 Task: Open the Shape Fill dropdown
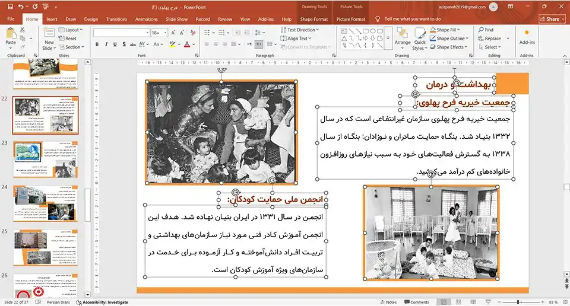click(445, 30)
